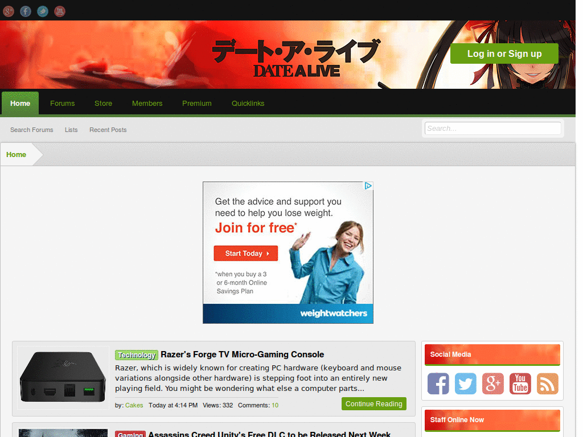Viewport: 583px width, 437px height.
Task: Click the 'Join for free' ad text
Action: pyautogui.click(x=256, y=228)
